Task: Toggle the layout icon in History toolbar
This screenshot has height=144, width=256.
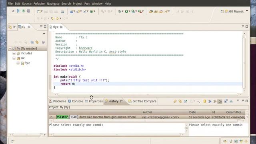Action: point(226,101)
